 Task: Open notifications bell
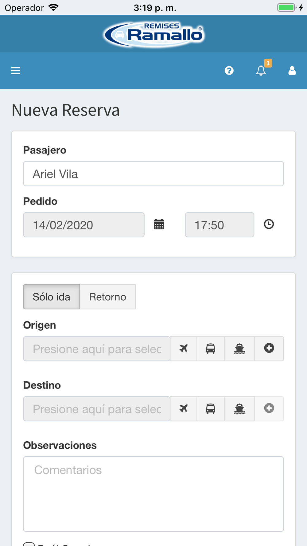(261, 71)
